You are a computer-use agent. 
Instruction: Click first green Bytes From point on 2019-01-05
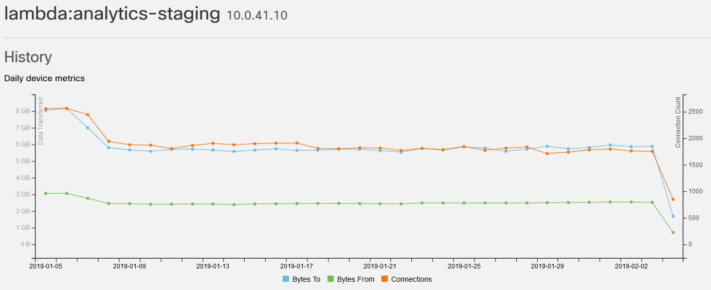tap(46, 193)
